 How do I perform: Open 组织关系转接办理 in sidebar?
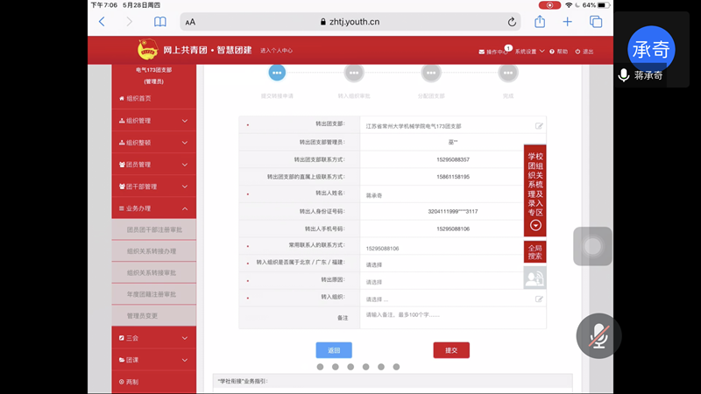pyautogui.click(x=152, y=251)
